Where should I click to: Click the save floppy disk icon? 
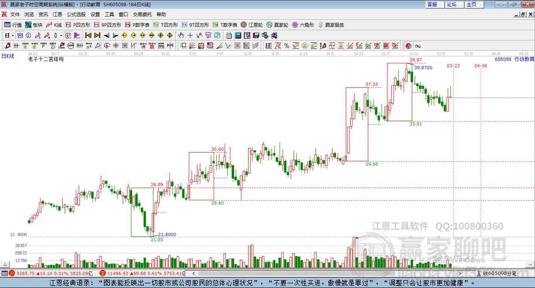[x=256, y=36]
